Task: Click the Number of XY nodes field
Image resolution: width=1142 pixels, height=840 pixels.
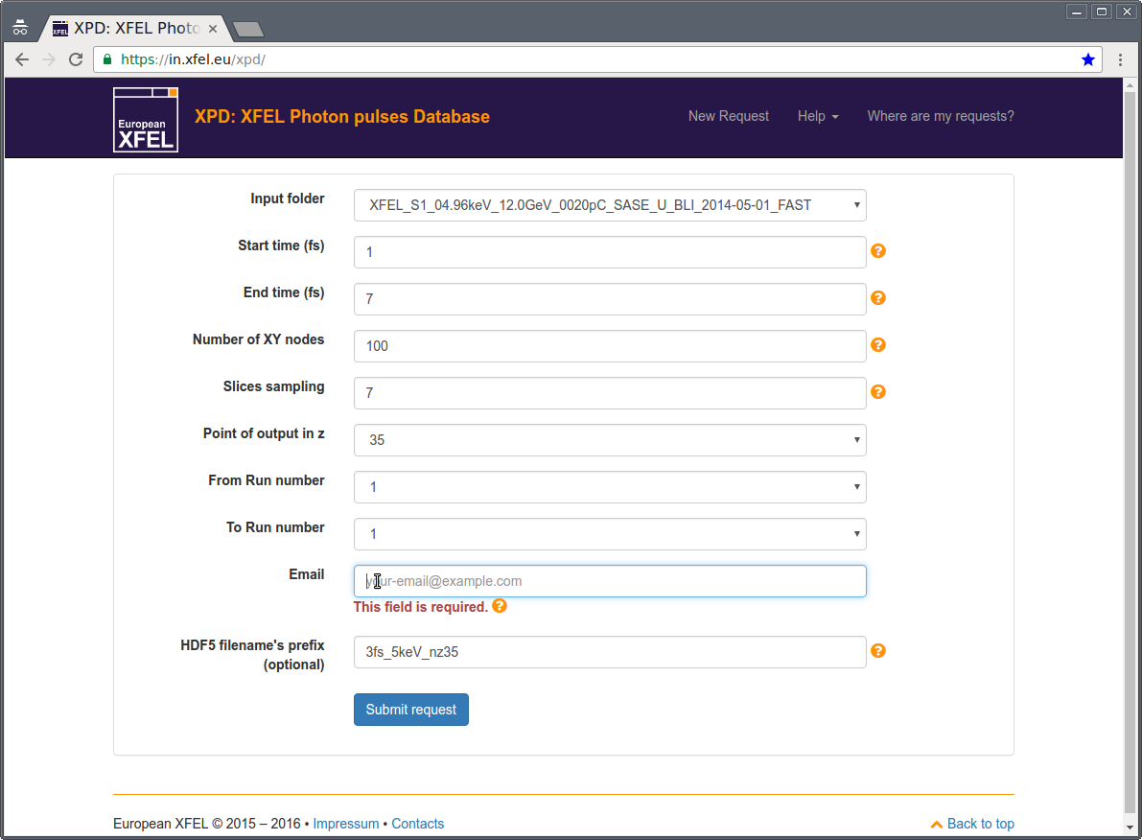Action: point(610,346)
